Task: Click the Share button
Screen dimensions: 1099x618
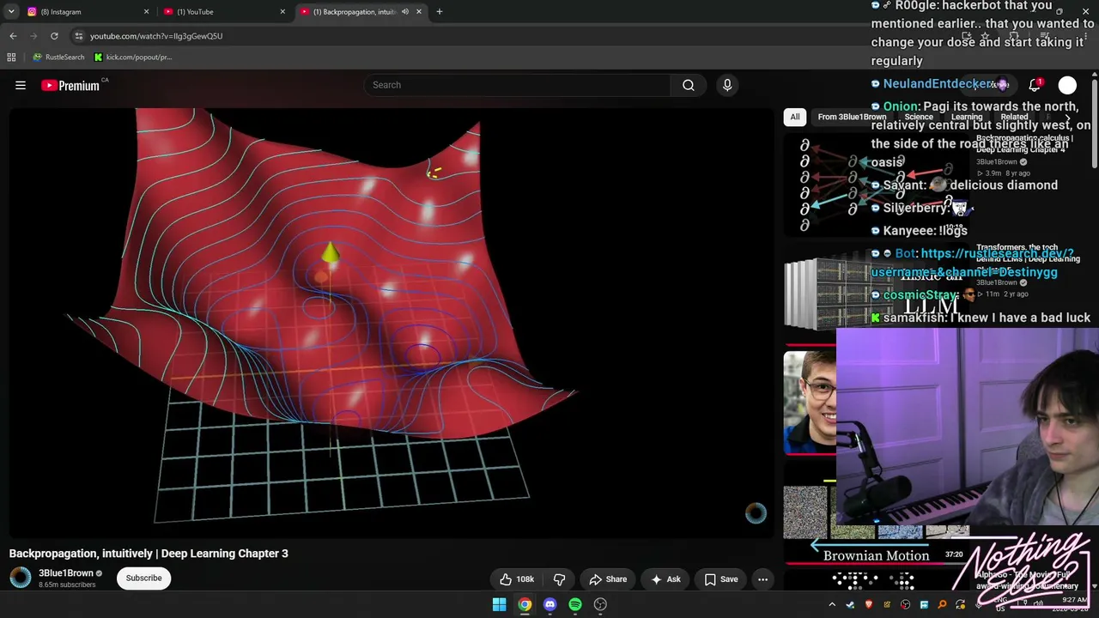Action: pos(608,579)
